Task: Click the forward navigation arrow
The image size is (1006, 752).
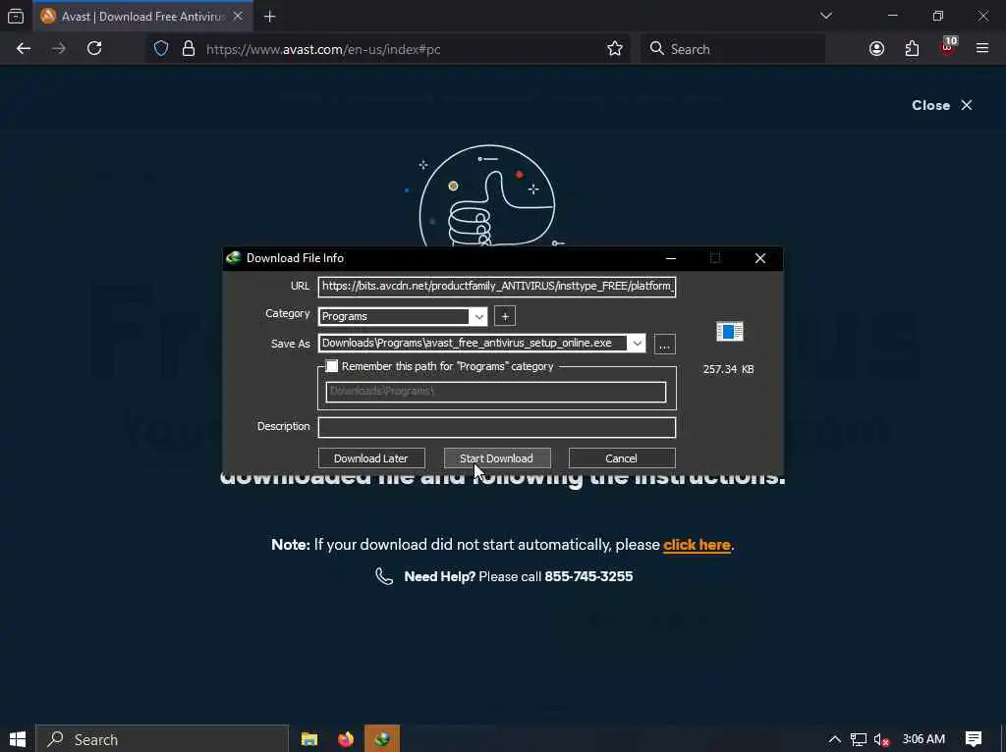Action: [58, 49]
